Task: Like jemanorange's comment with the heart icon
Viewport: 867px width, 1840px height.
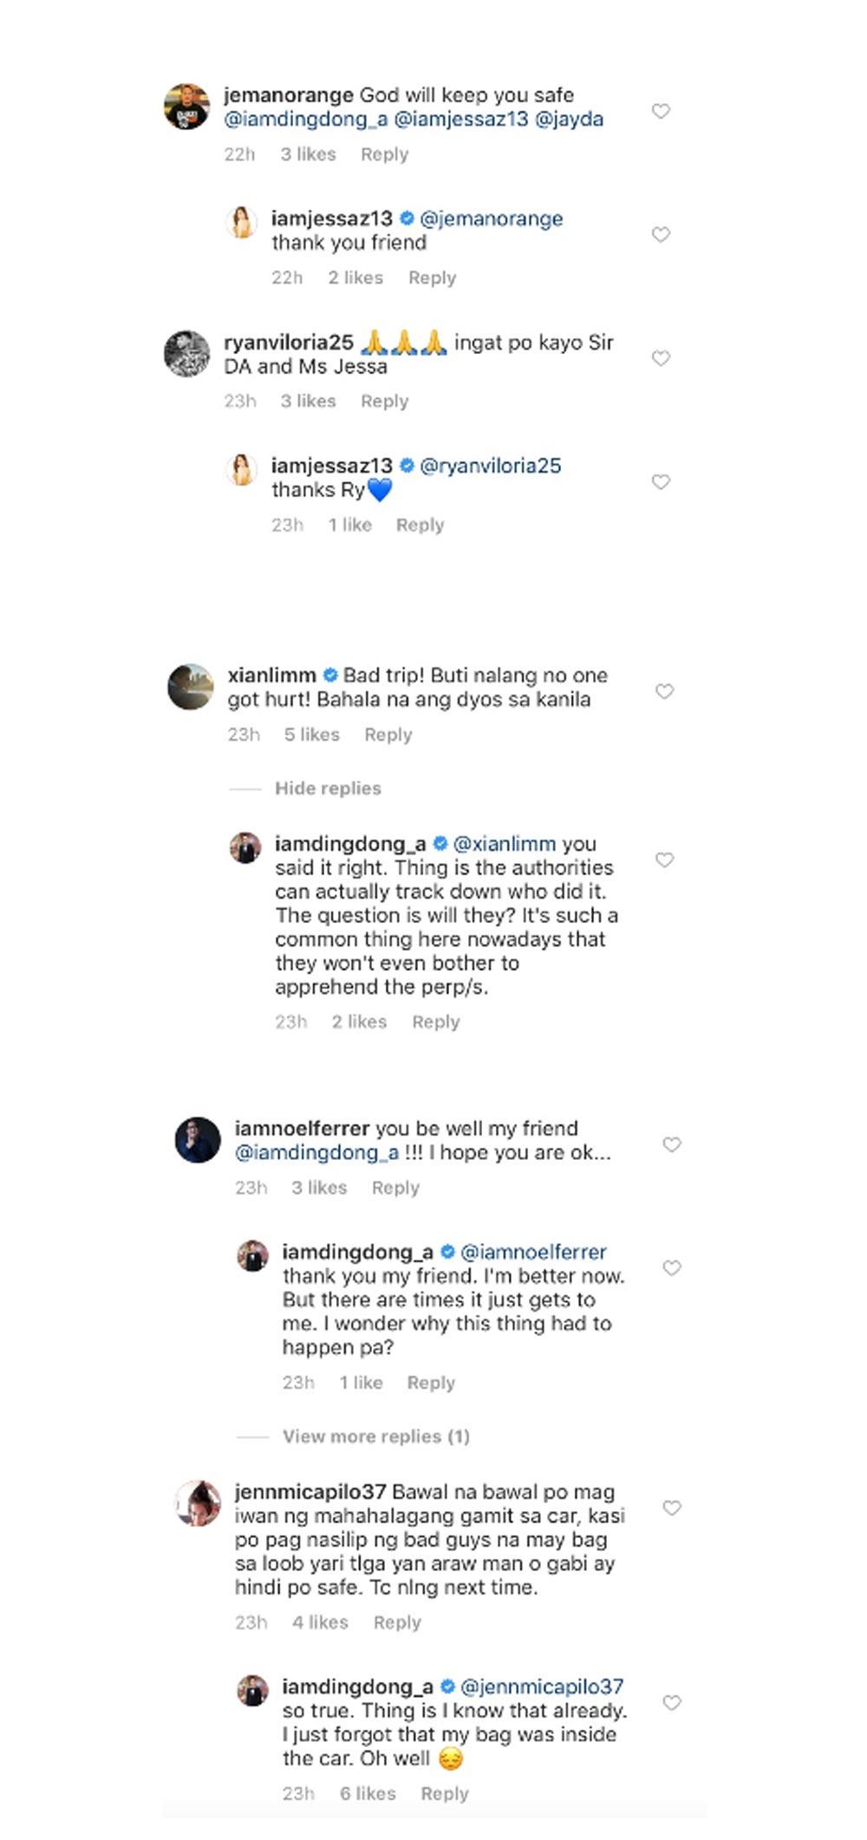Action: pos(661,111)
